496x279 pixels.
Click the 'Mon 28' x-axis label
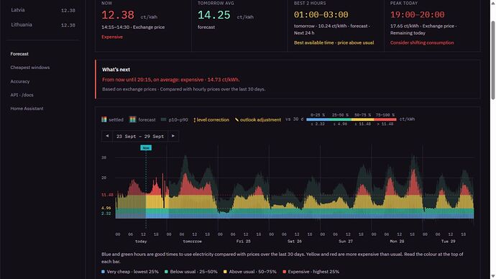(397, 242)
